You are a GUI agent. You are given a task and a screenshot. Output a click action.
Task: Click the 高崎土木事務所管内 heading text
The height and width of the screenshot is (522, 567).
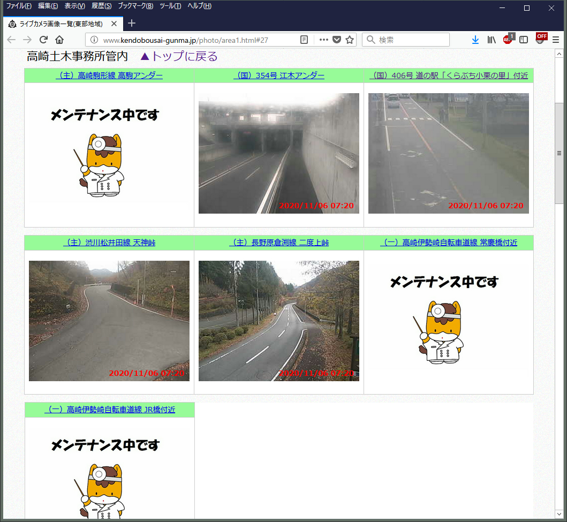[78, 56]
